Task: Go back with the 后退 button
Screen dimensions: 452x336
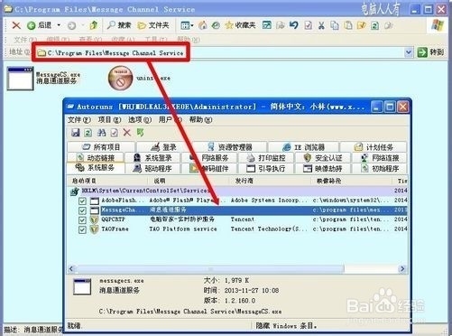Action: click(x=40, y=25)
